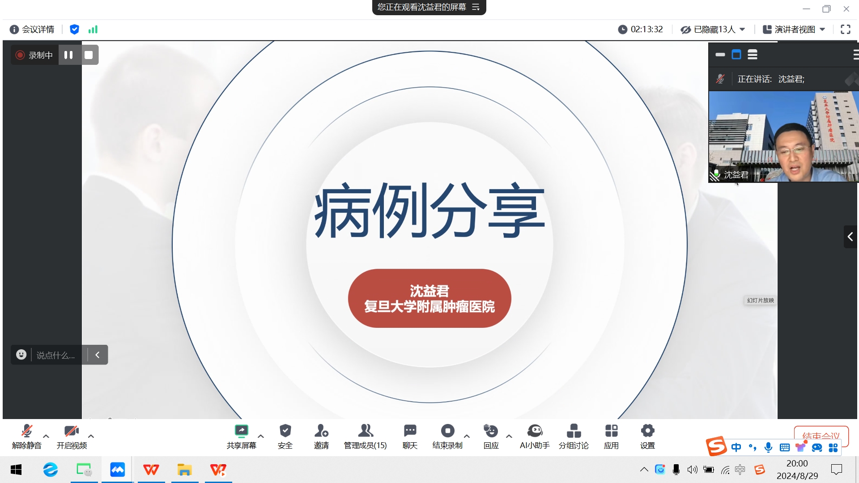The image size is (859, 483).
Task: Open Sogou soft keyboard icon
Action: [x=784, y=447]
